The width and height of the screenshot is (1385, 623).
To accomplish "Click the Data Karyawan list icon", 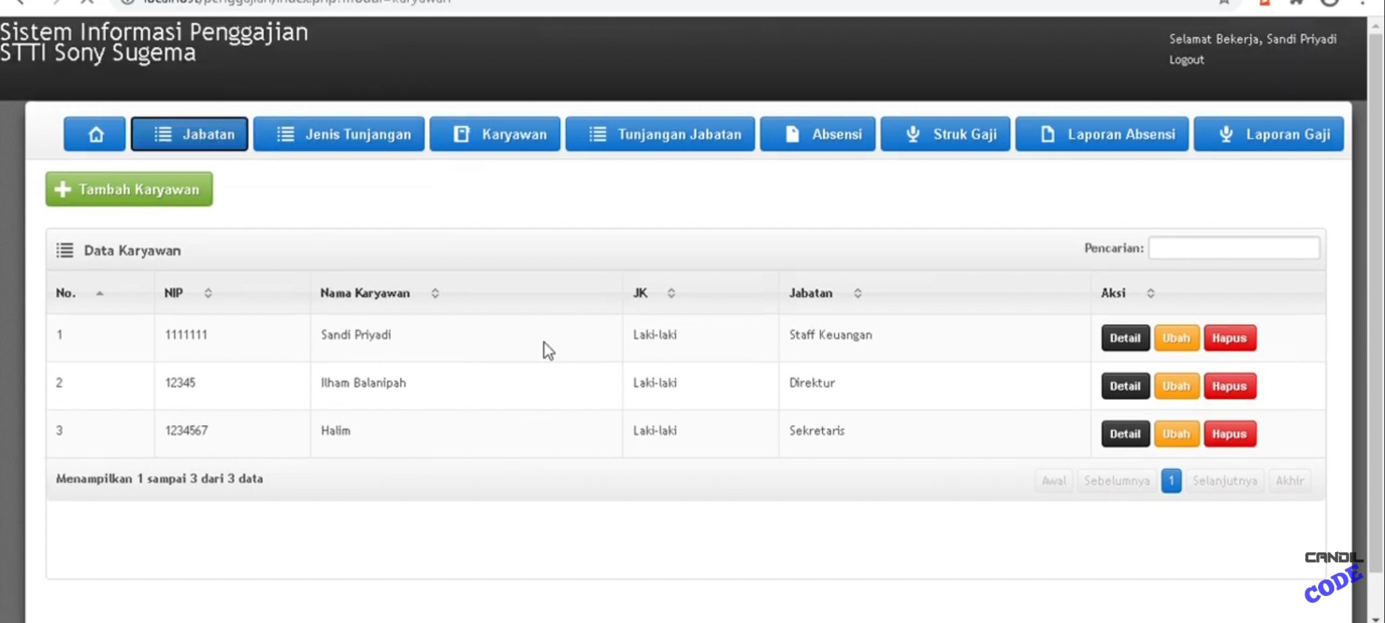I will 64,249.
